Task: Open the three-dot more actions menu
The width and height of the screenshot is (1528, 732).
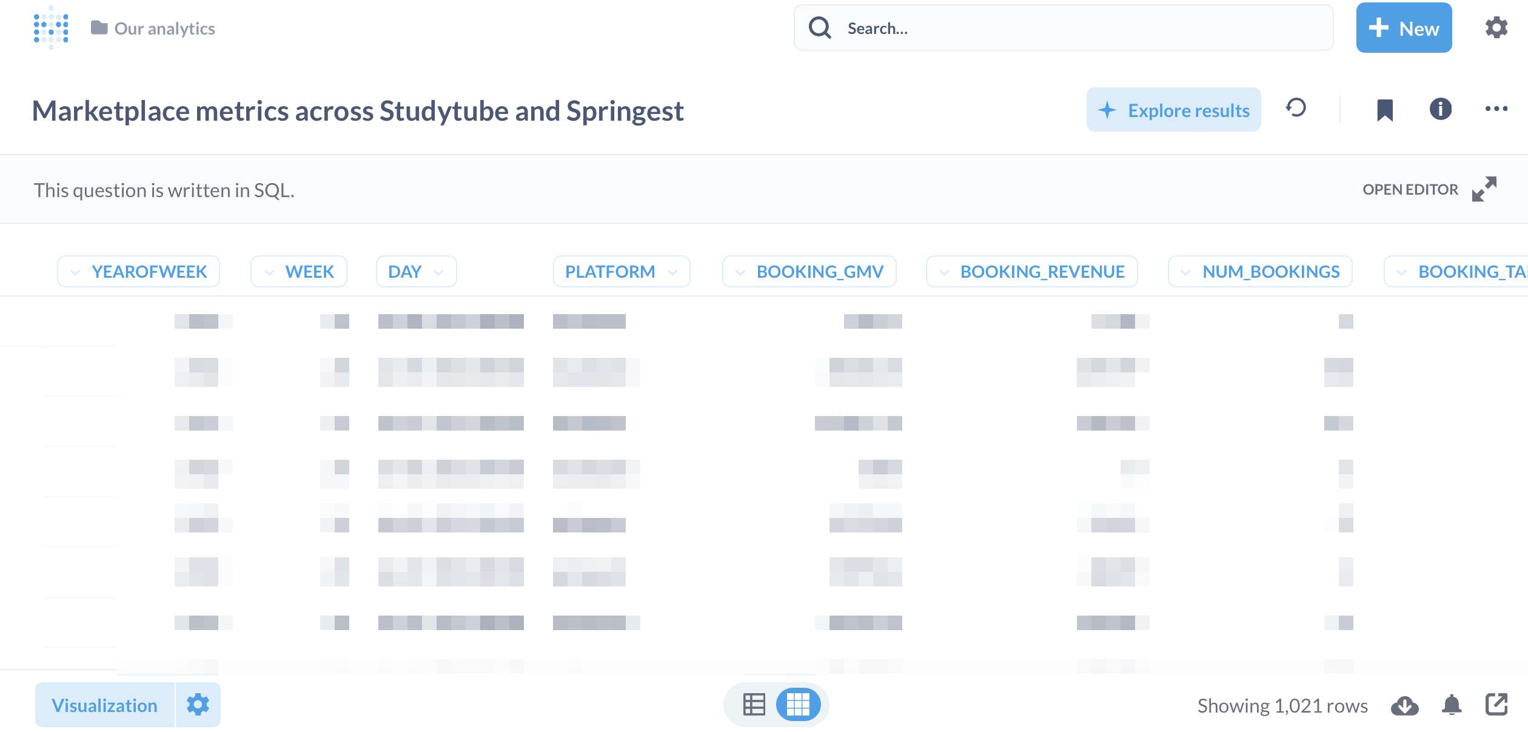Action: [x=1496, y=109]
